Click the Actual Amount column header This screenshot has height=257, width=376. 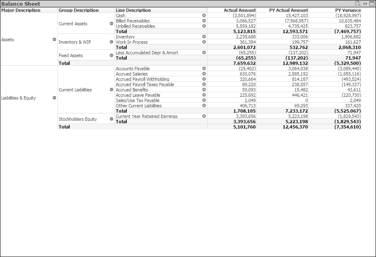(x=240, y=10)
